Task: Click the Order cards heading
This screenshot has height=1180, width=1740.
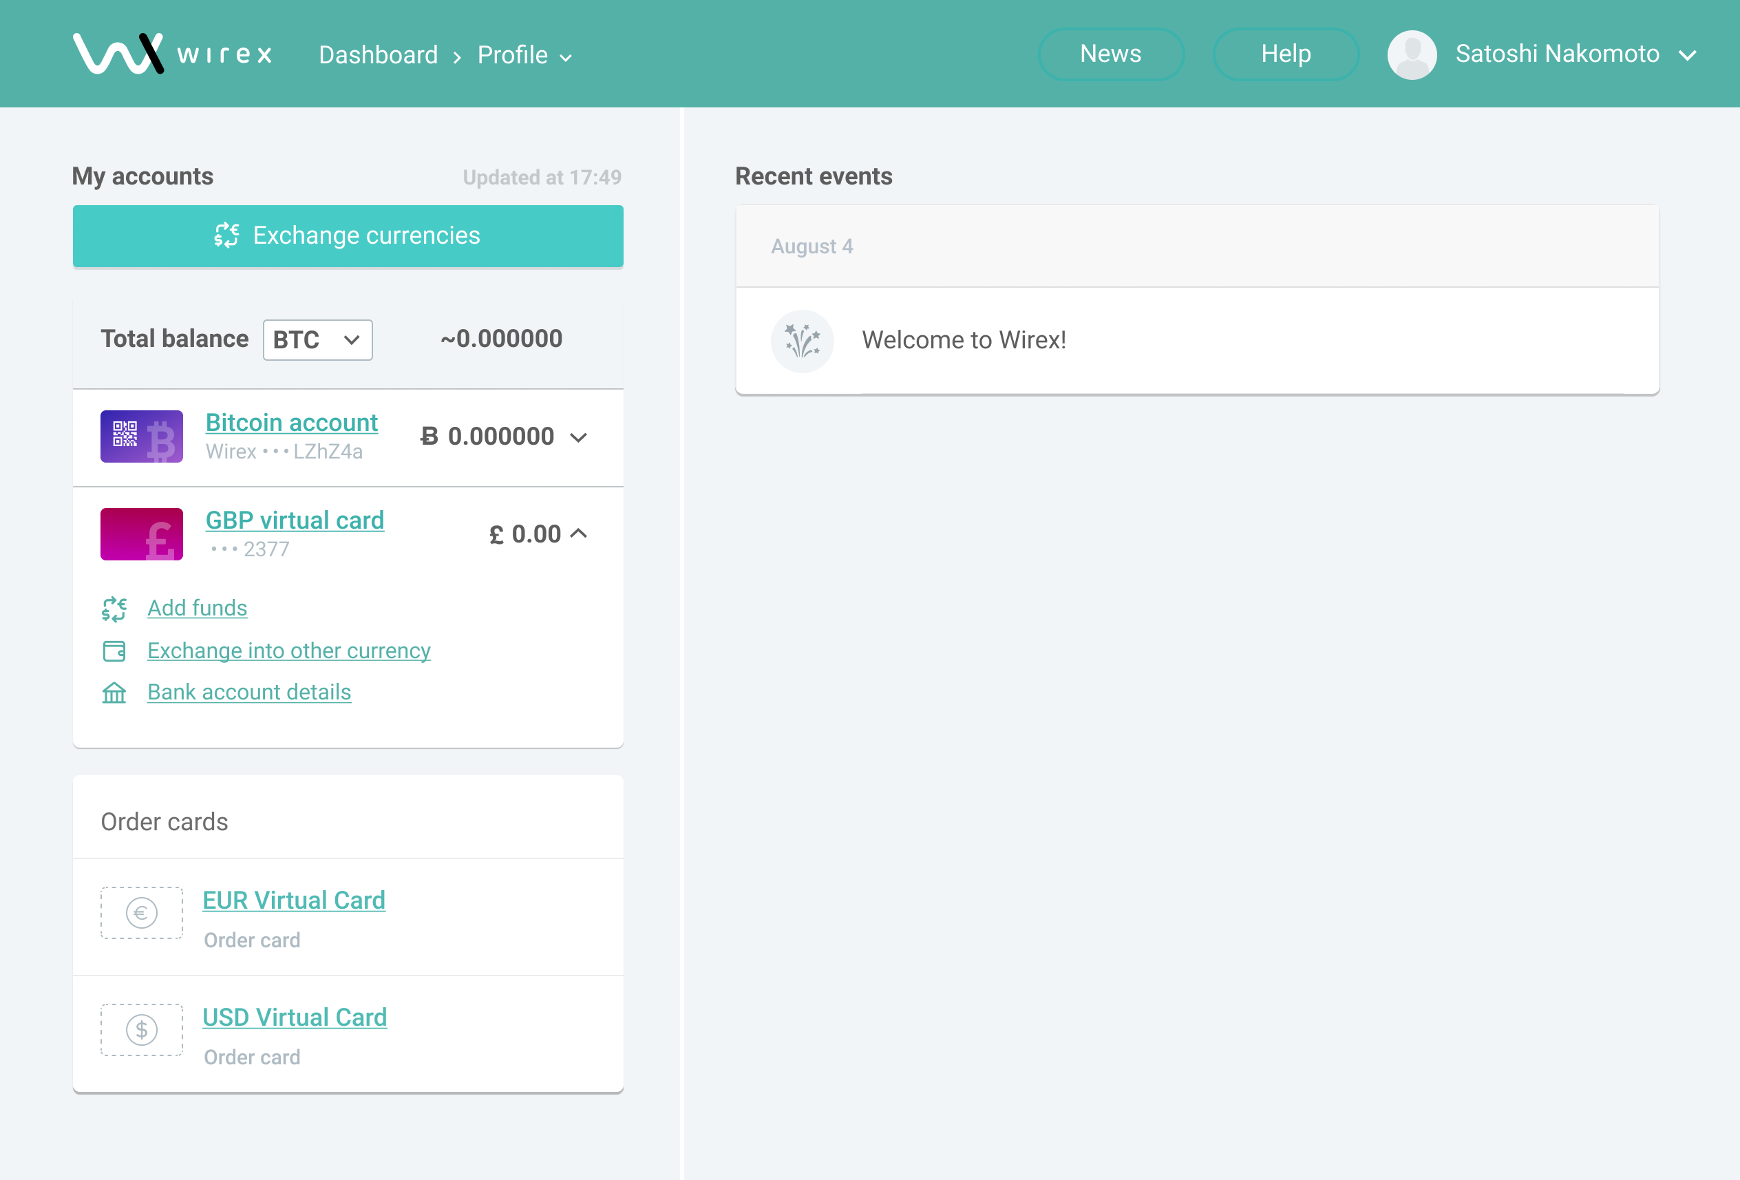Action: pos(165,822)
